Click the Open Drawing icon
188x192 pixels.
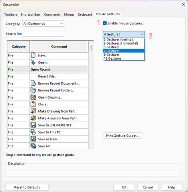click(x=33, y=97)
